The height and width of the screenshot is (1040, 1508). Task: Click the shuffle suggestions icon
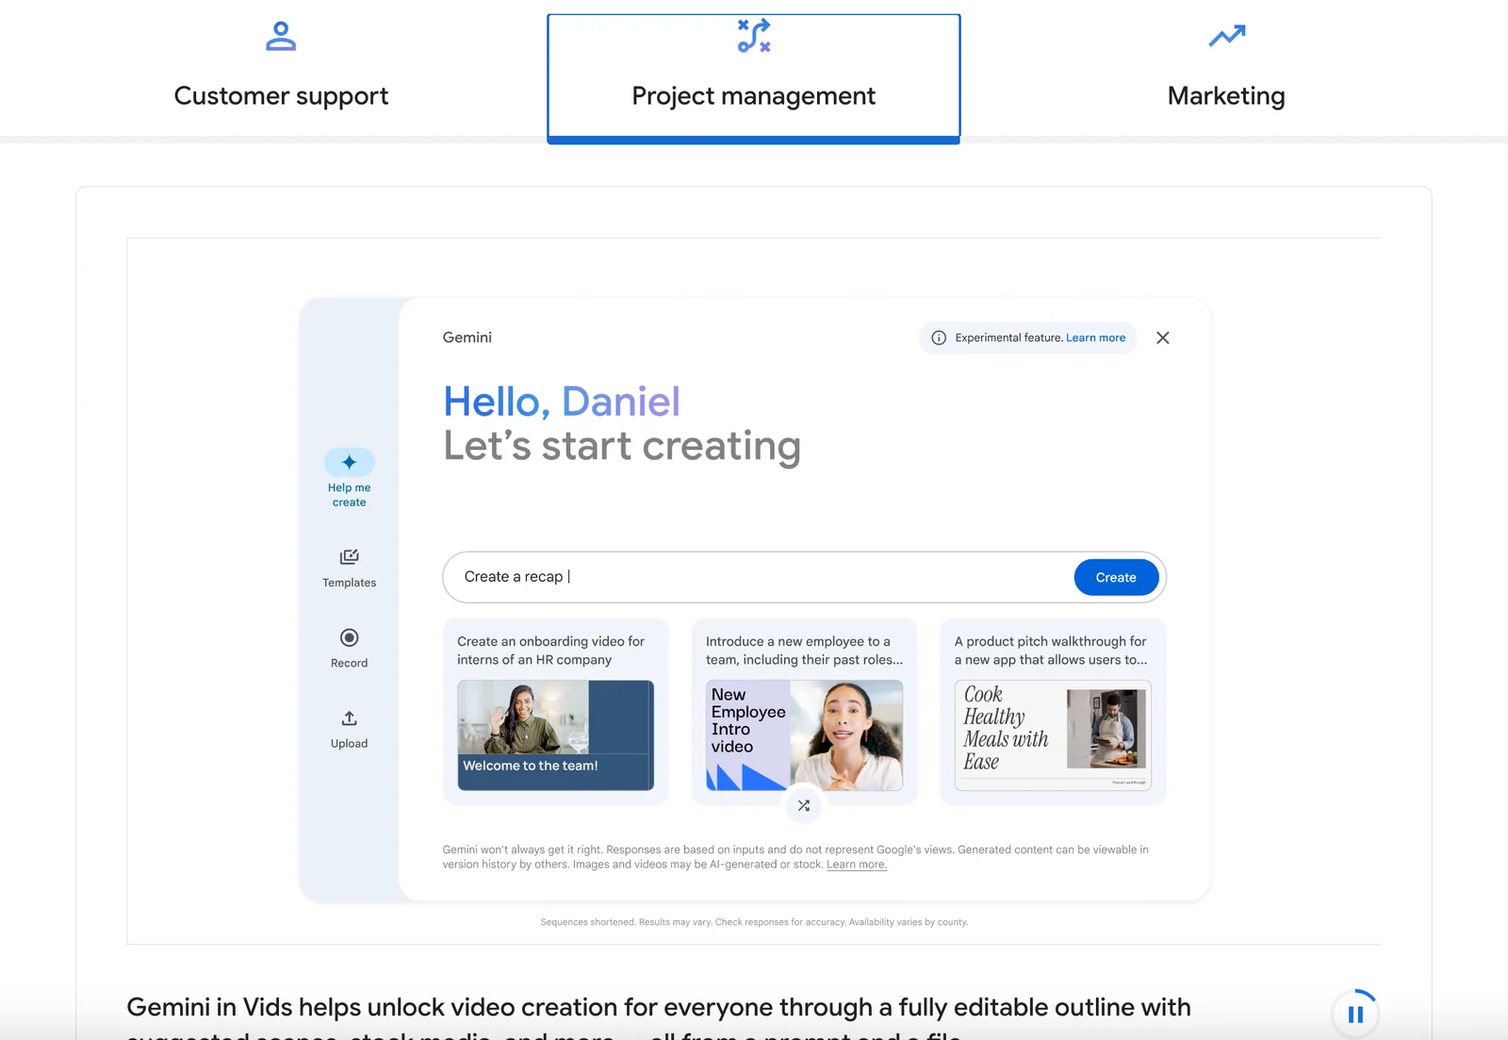coord(803,805)
